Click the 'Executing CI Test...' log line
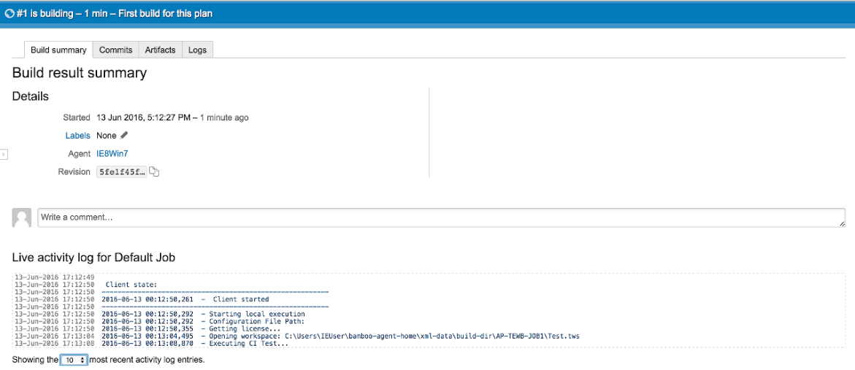The height and width of the screenshot is (370, 855). (x=195, y=344)
